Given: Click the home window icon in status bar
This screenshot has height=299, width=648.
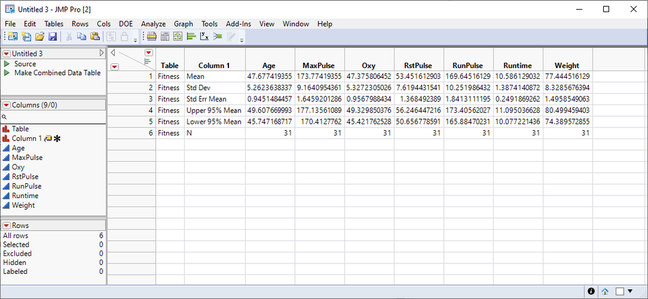Looking at the screenshot, I should coord(605,292).
